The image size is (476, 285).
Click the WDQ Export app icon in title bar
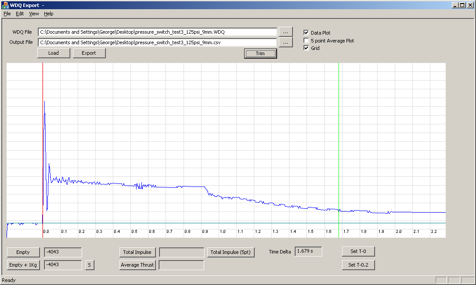[x=5, y=5]
